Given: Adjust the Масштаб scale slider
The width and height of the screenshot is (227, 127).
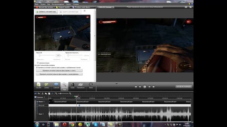Looking at the screenshot, I should (39, 55).
